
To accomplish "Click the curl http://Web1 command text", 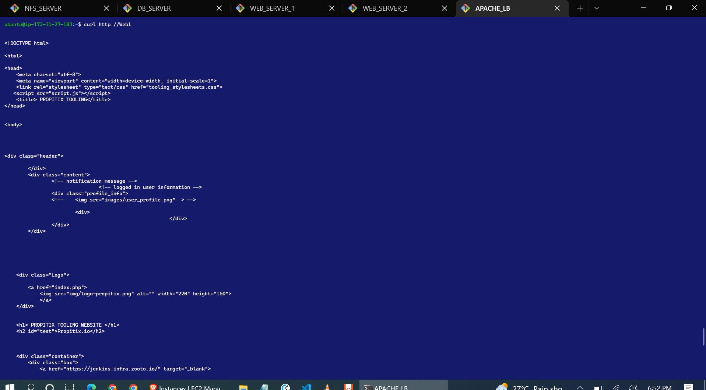I will point(108,24).
